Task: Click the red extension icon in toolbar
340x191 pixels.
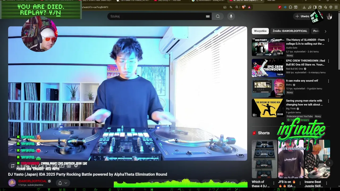Action: pos(280,7)
